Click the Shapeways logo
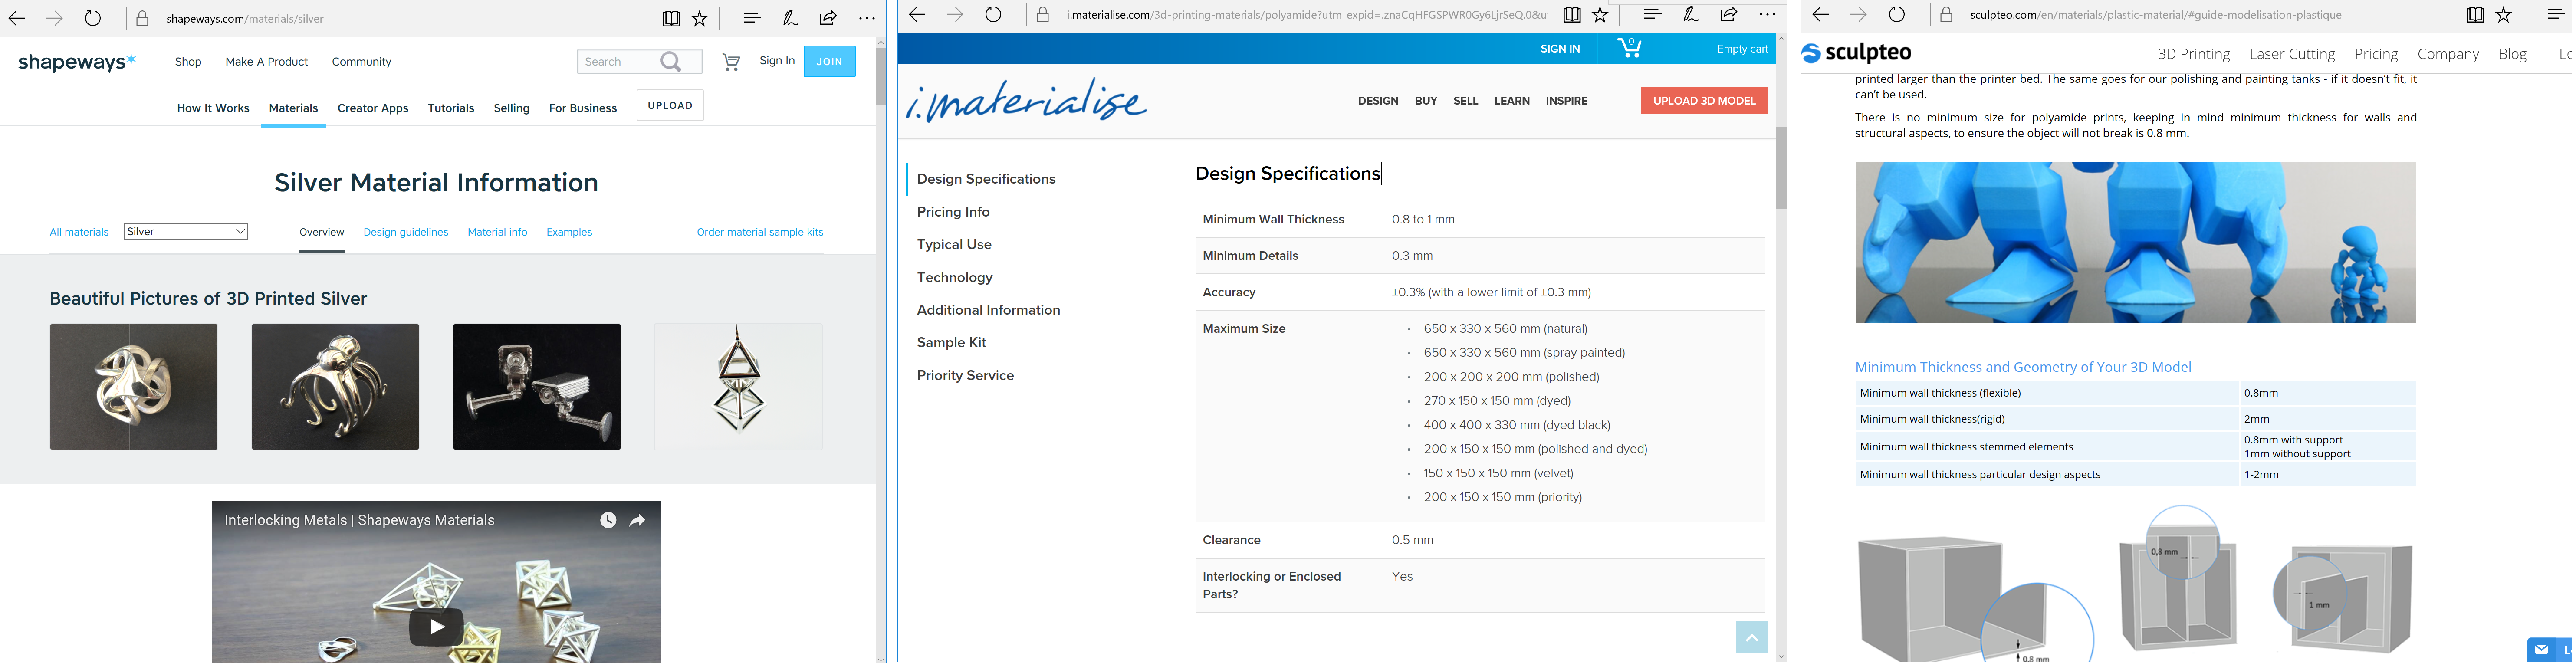The width and height of the screenshot is (2576, 663). 77,62
